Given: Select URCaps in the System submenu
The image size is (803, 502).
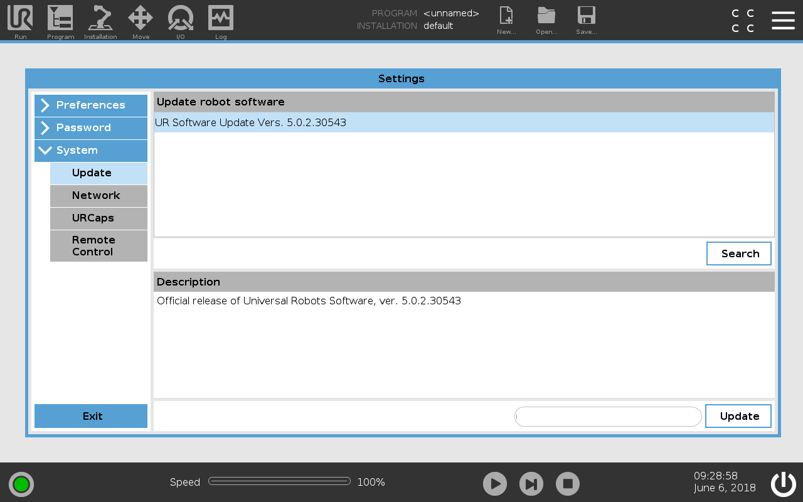Looking at the screenshot, I should pyautogui.click(x=98, y=218).
